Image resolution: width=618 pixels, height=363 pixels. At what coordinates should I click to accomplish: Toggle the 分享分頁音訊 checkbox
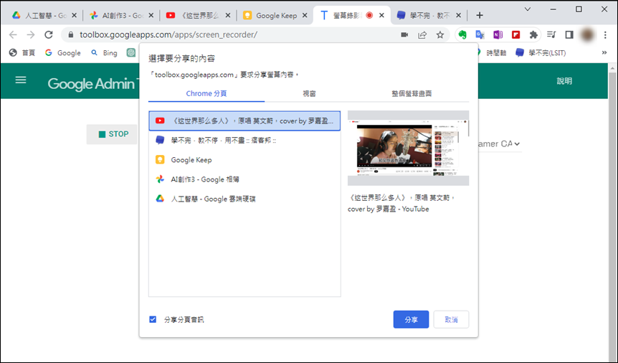click(x=153, y=319)
